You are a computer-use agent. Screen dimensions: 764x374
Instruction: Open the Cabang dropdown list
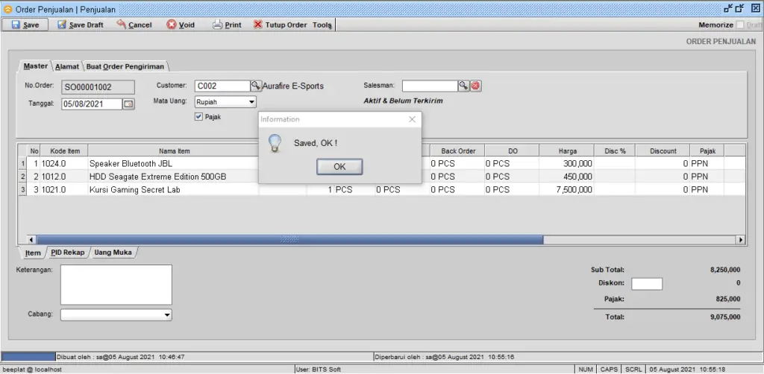[x=166, y=315]
